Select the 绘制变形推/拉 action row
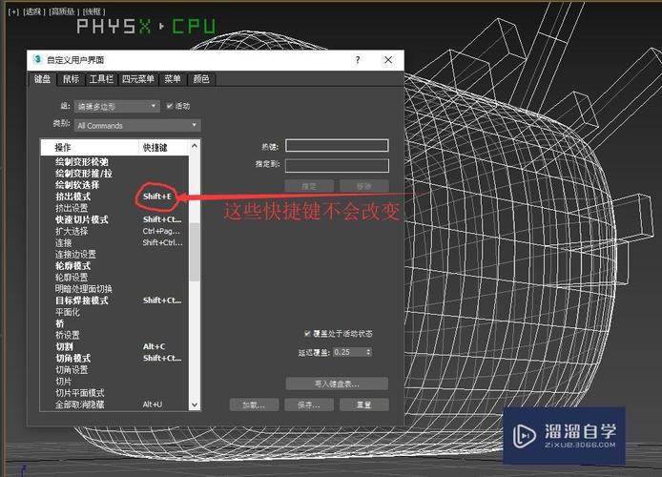Image resolution: width=662 pixels, height=477 pixels. point(114,174)
